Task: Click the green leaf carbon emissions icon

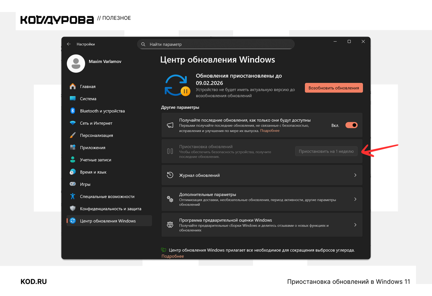Action: point(164,250)
